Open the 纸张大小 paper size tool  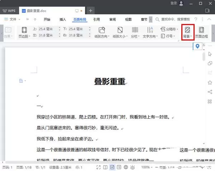pos(120,32)
